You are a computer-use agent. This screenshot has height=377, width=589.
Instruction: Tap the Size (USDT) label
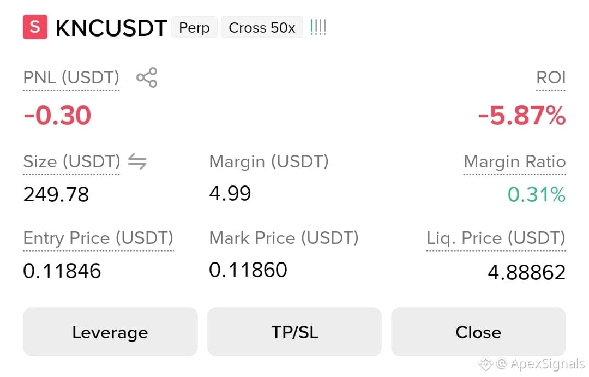tap(72, 161)
